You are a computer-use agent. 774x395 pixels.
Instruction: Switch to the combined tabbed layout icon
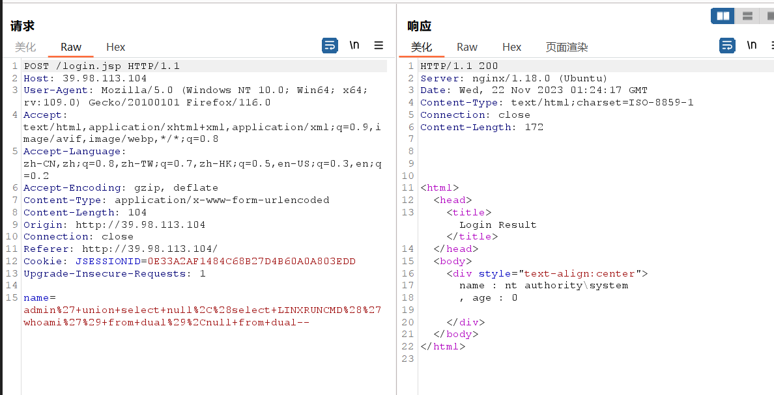769,16
